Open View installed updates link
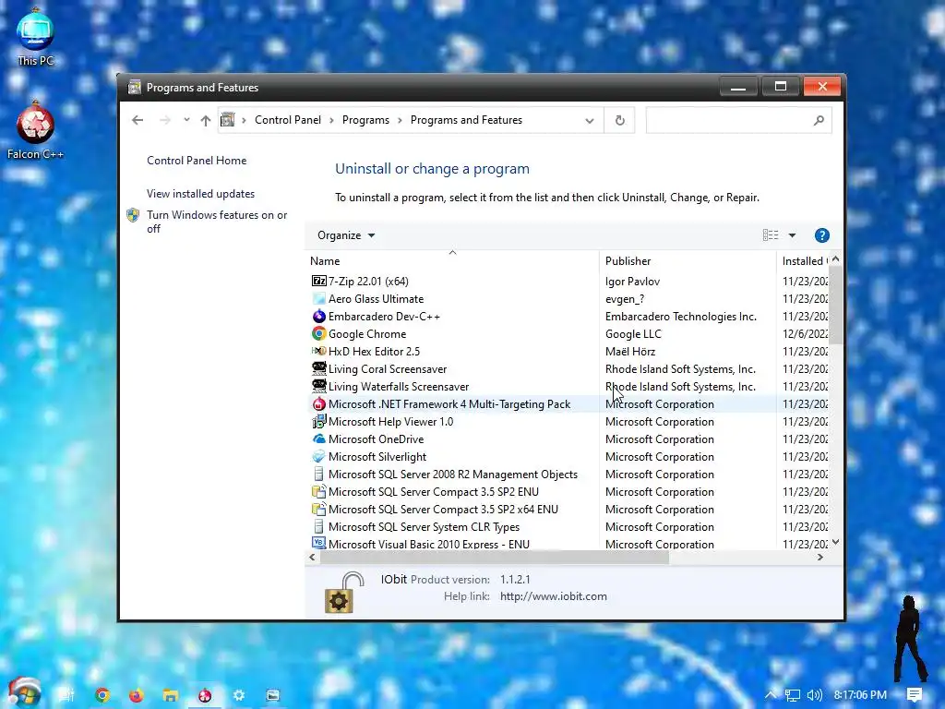 click(200, 194)
